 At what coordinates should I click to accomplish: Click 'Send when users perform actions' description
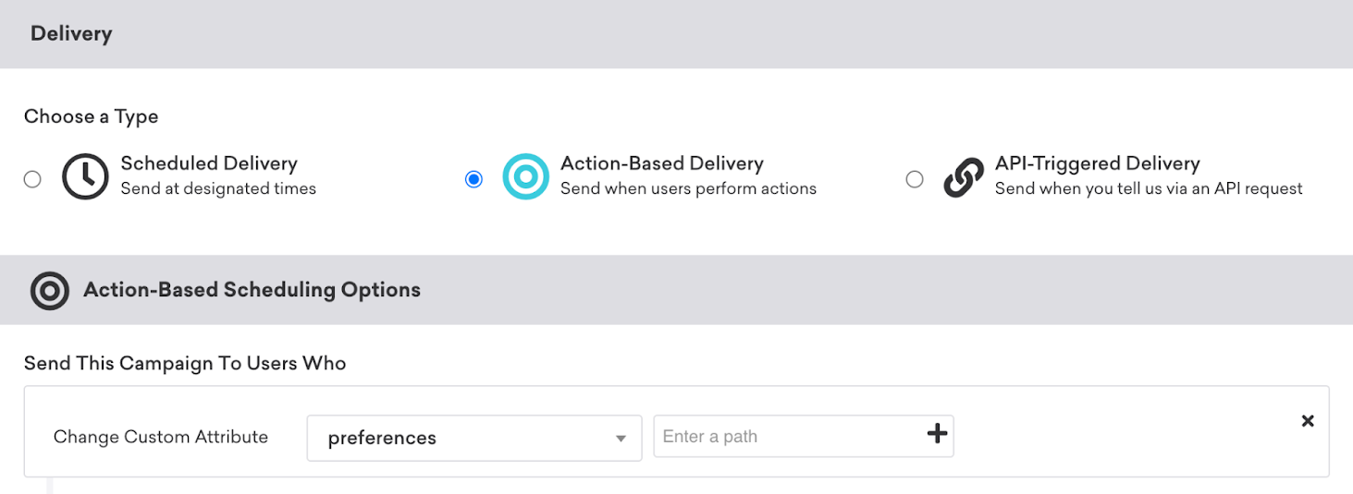click(x=688, y=188)
